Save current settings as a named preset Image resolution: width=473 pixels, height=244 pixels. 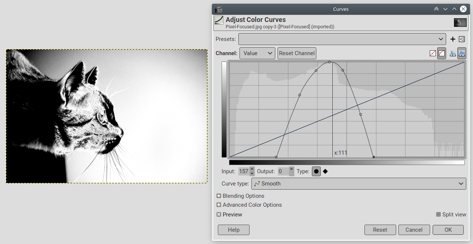453,39
